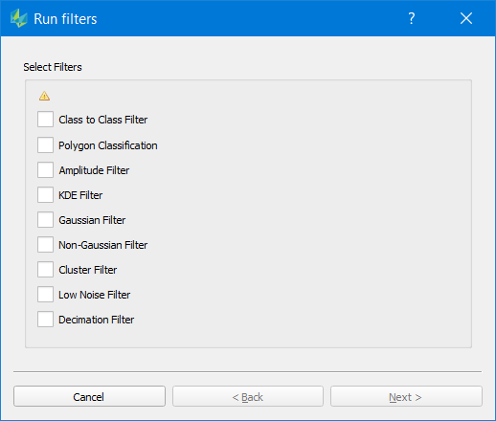
Task: Toggle the Decimation Filter checkbox
Action: 45,320
